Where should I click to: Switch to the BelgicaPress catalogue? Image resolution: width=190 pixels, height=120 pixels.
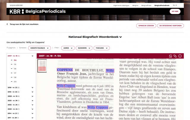tap(146, 5)
